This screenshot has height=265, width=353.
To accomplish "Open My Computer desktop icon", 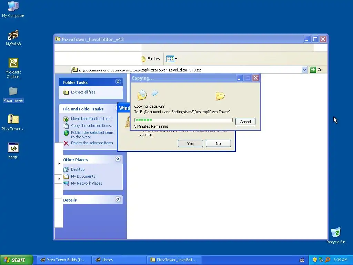I will (x=13, y=9).
